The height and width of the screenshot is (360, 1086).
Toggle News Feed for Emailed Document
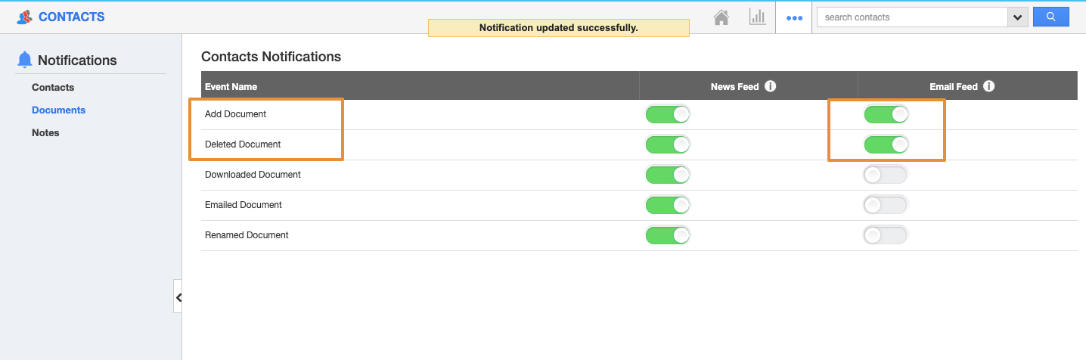[x=668, y=205]
